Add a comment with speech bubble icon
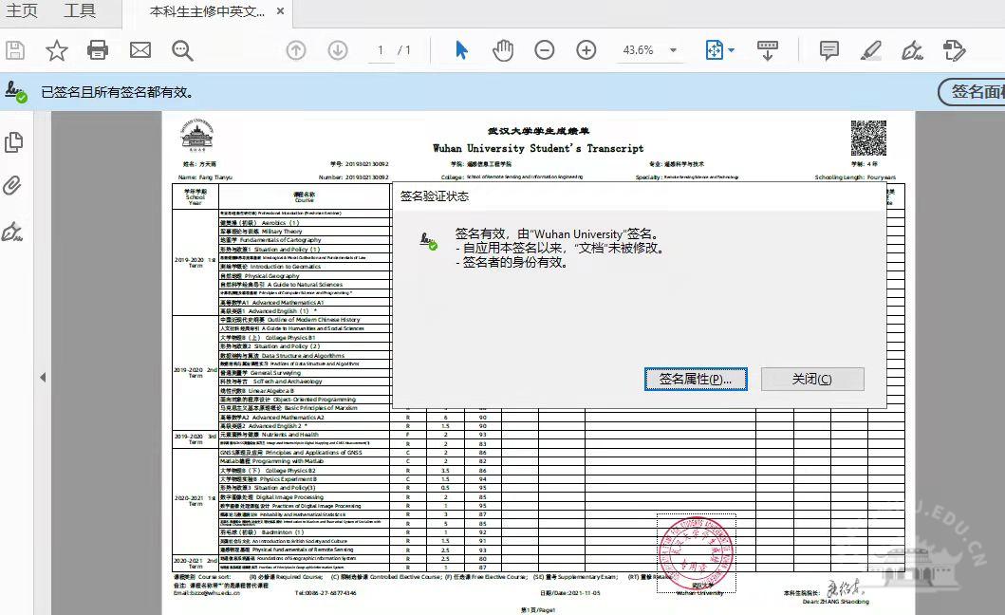Image resolution: width=1005 pixels, height=615 pixels. (x=828, y=50)
